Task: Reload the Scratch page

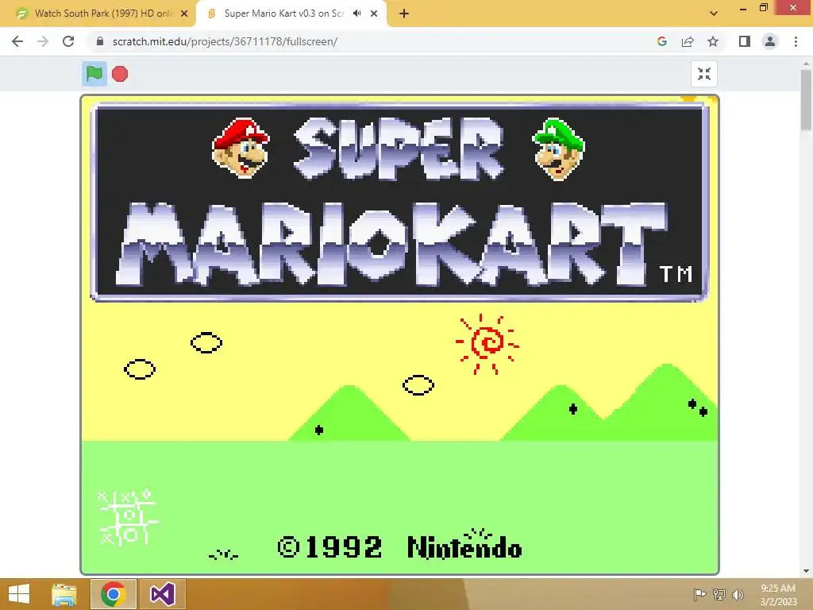Action: 68,41
